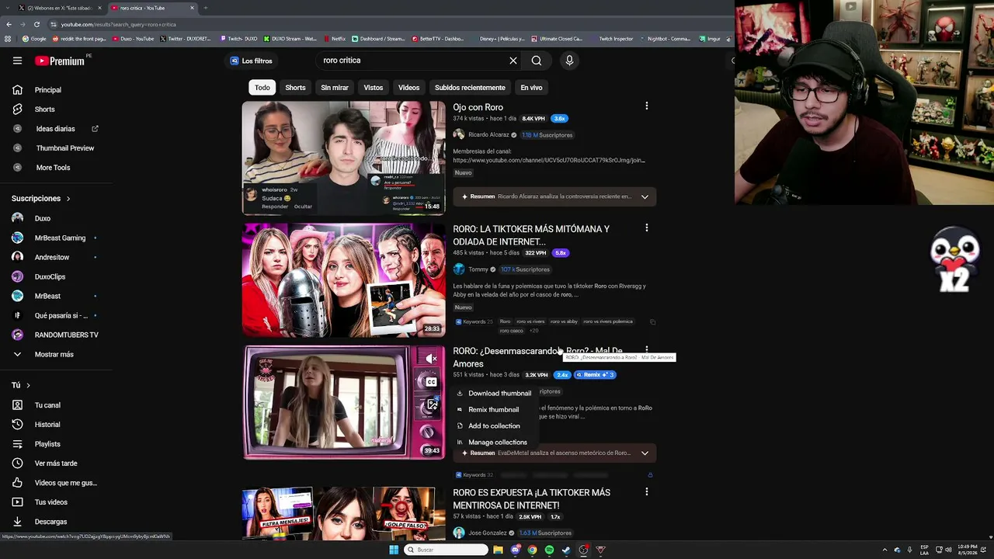The image size is (994, 559).
Task: Select the Vistos filter chip
Action: 374,88
